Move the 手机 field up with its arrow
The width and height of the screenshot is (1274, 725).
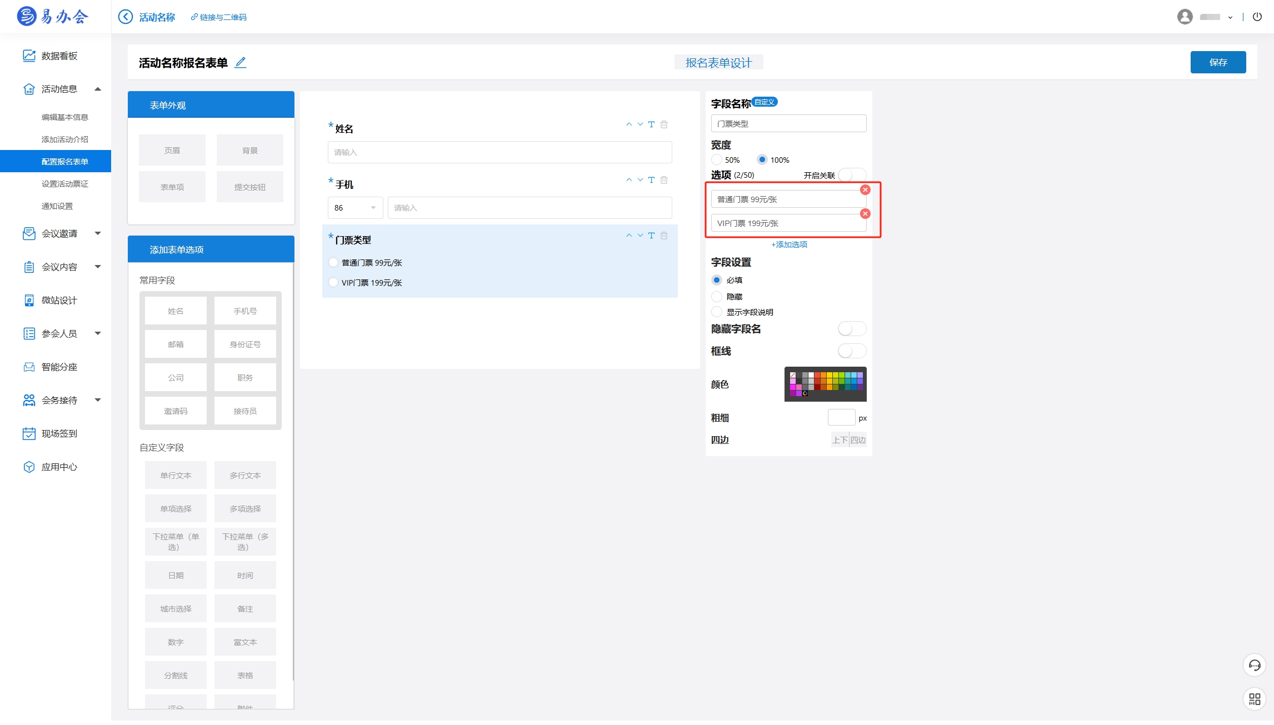pos(629,180)
